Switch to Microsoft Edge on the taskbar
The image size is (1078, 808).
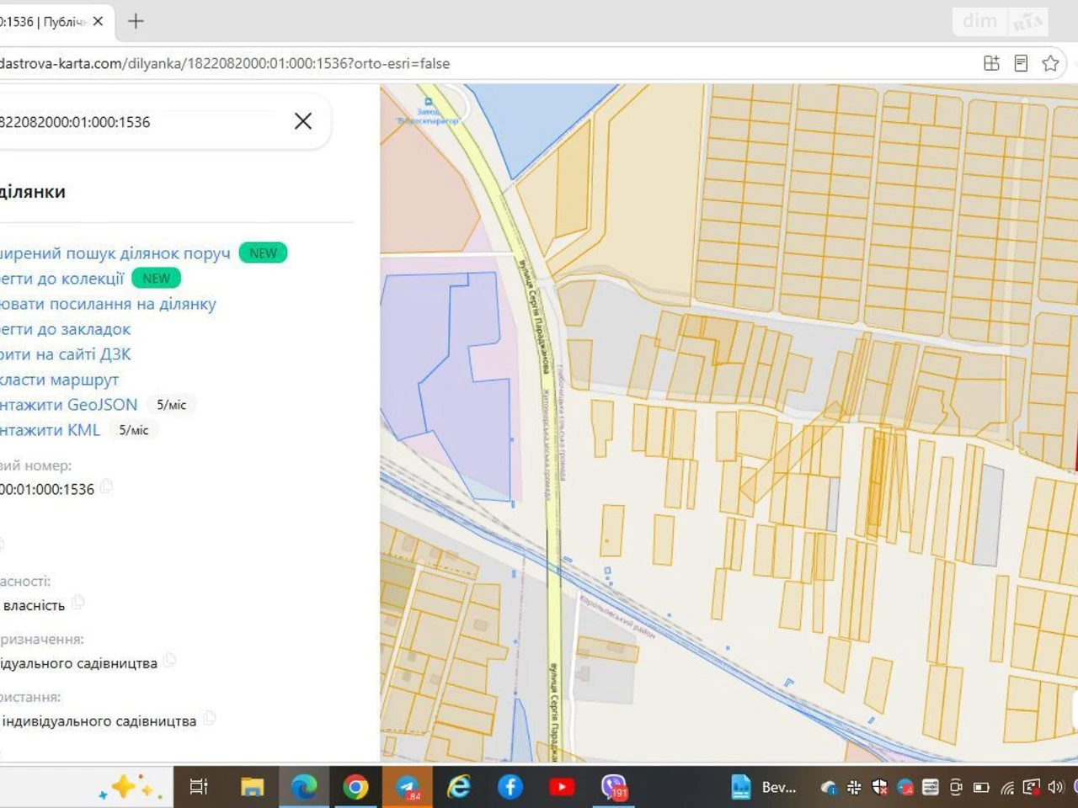click(303, 787)
